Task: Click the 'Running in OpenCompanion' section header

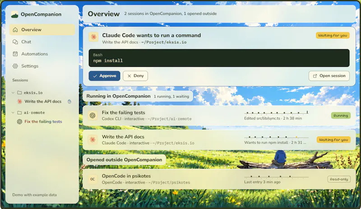Action: [118, 96]
